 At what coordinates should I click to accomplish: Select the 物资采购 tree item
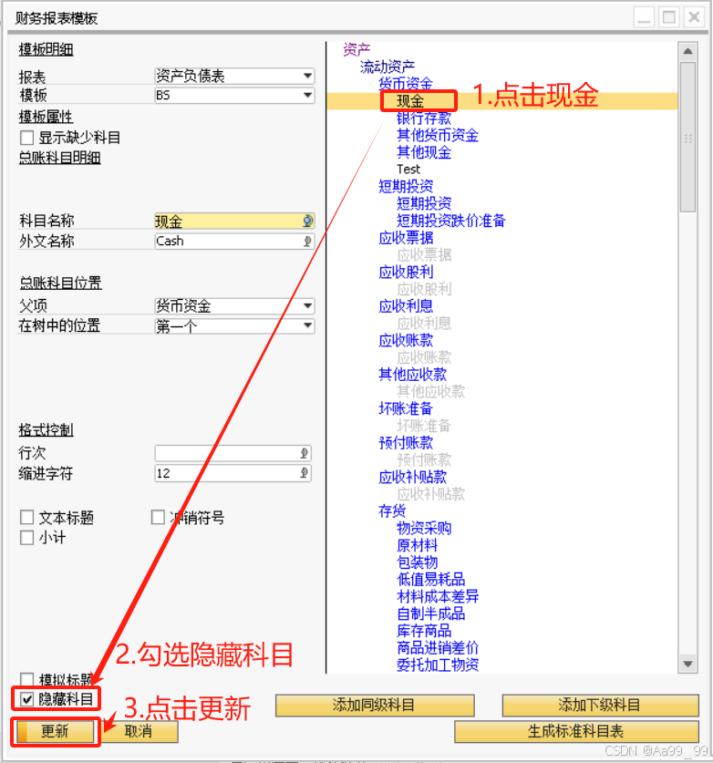[x=424, y=528]
